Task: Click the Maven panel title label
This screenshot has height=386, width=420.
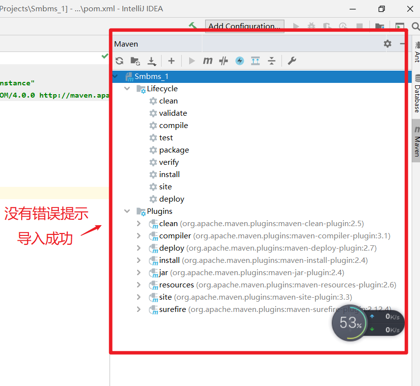Action: coord(126,44)
